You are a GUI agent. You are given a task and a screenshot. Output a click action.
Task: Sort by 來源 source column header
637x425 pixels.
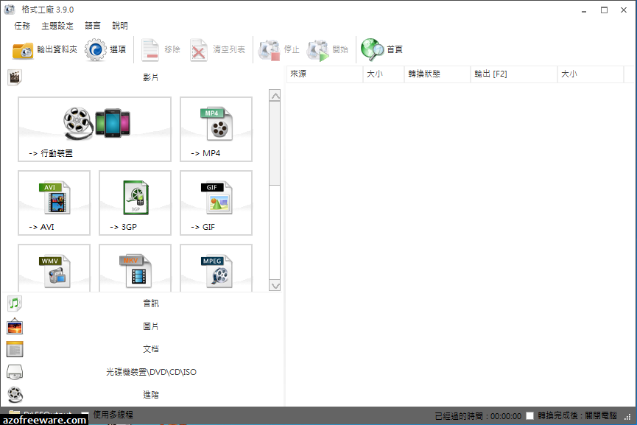[x=325, y=74]
